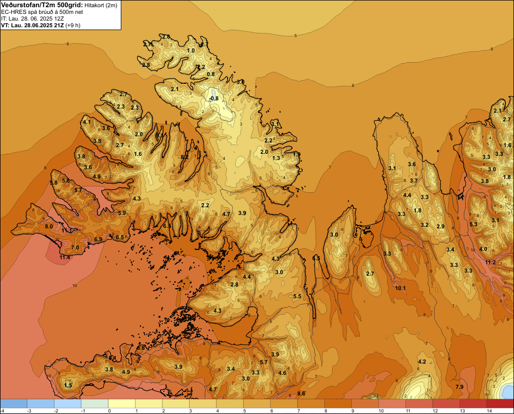This screenshot has width=514, height=414.
Task: Click the 3.2 temperature label
Action: [x=425, y=225]
